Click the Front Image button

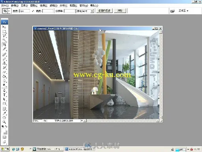click(x=105, y=11)
